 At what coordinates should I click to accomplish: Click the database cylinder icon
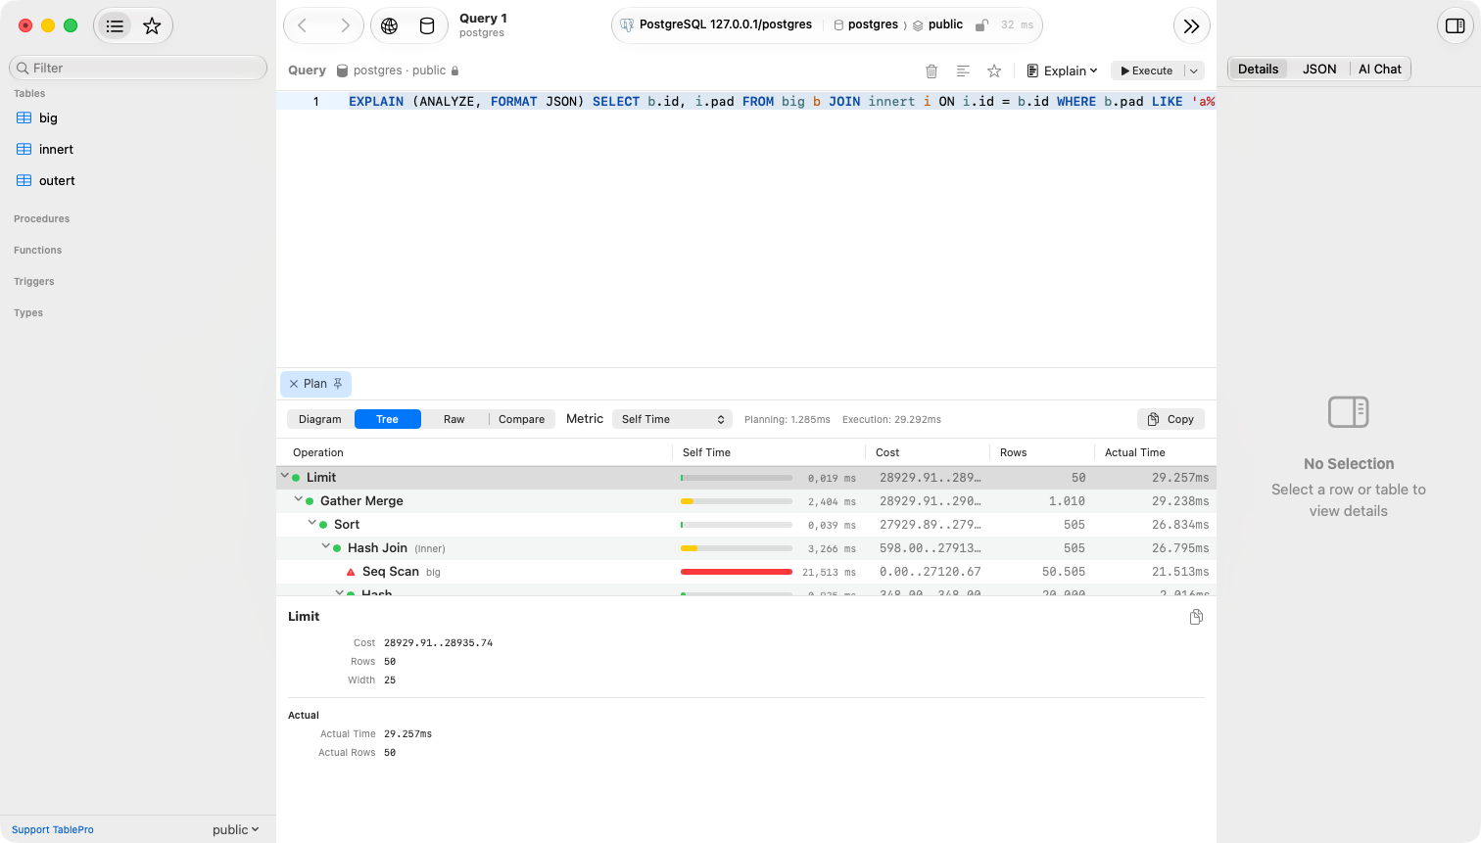[x=427, y=26]
